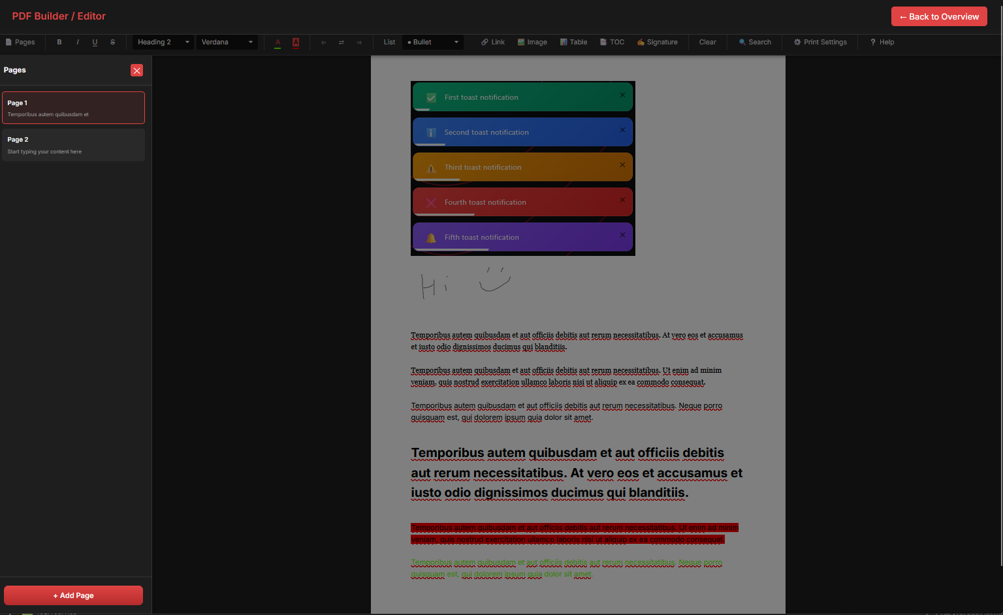Go back to Overview
Viewport: 1003px width, 615px height.
[939, 16]
